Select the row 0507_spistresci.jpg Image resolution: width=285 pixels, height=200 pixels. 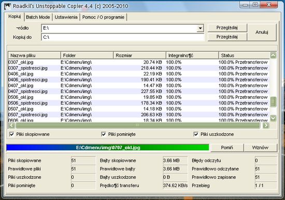139,115
